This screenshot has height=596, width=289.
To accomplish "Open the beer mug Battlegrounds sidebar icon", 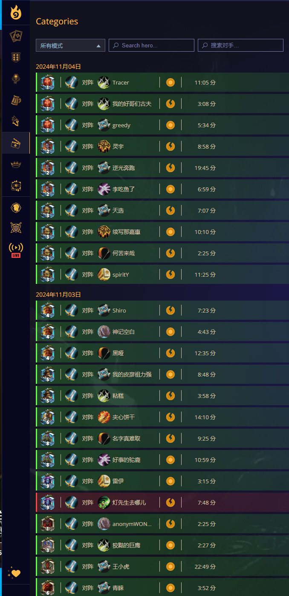I will [x=16, y=101].
